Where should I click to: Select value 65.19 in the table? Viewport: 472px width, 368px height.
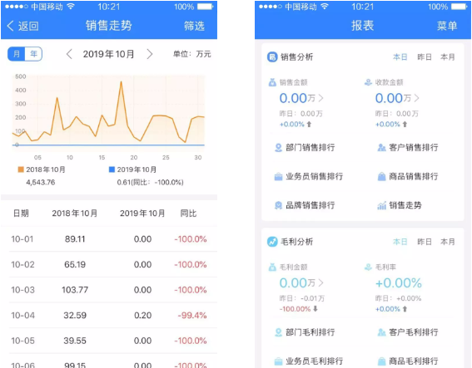pyautogui.click(x=75, y=265)
